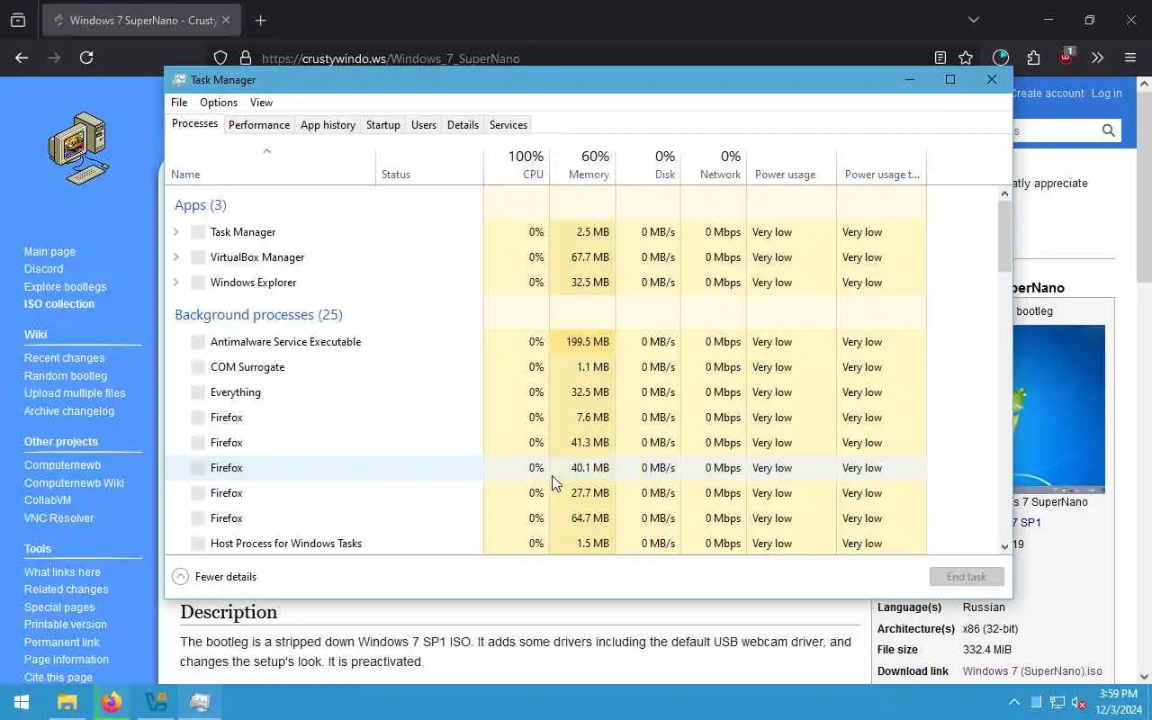Toggle reader view in the address bar
Viewport: 1152px width, 720px height.
[x=940, y=58]
